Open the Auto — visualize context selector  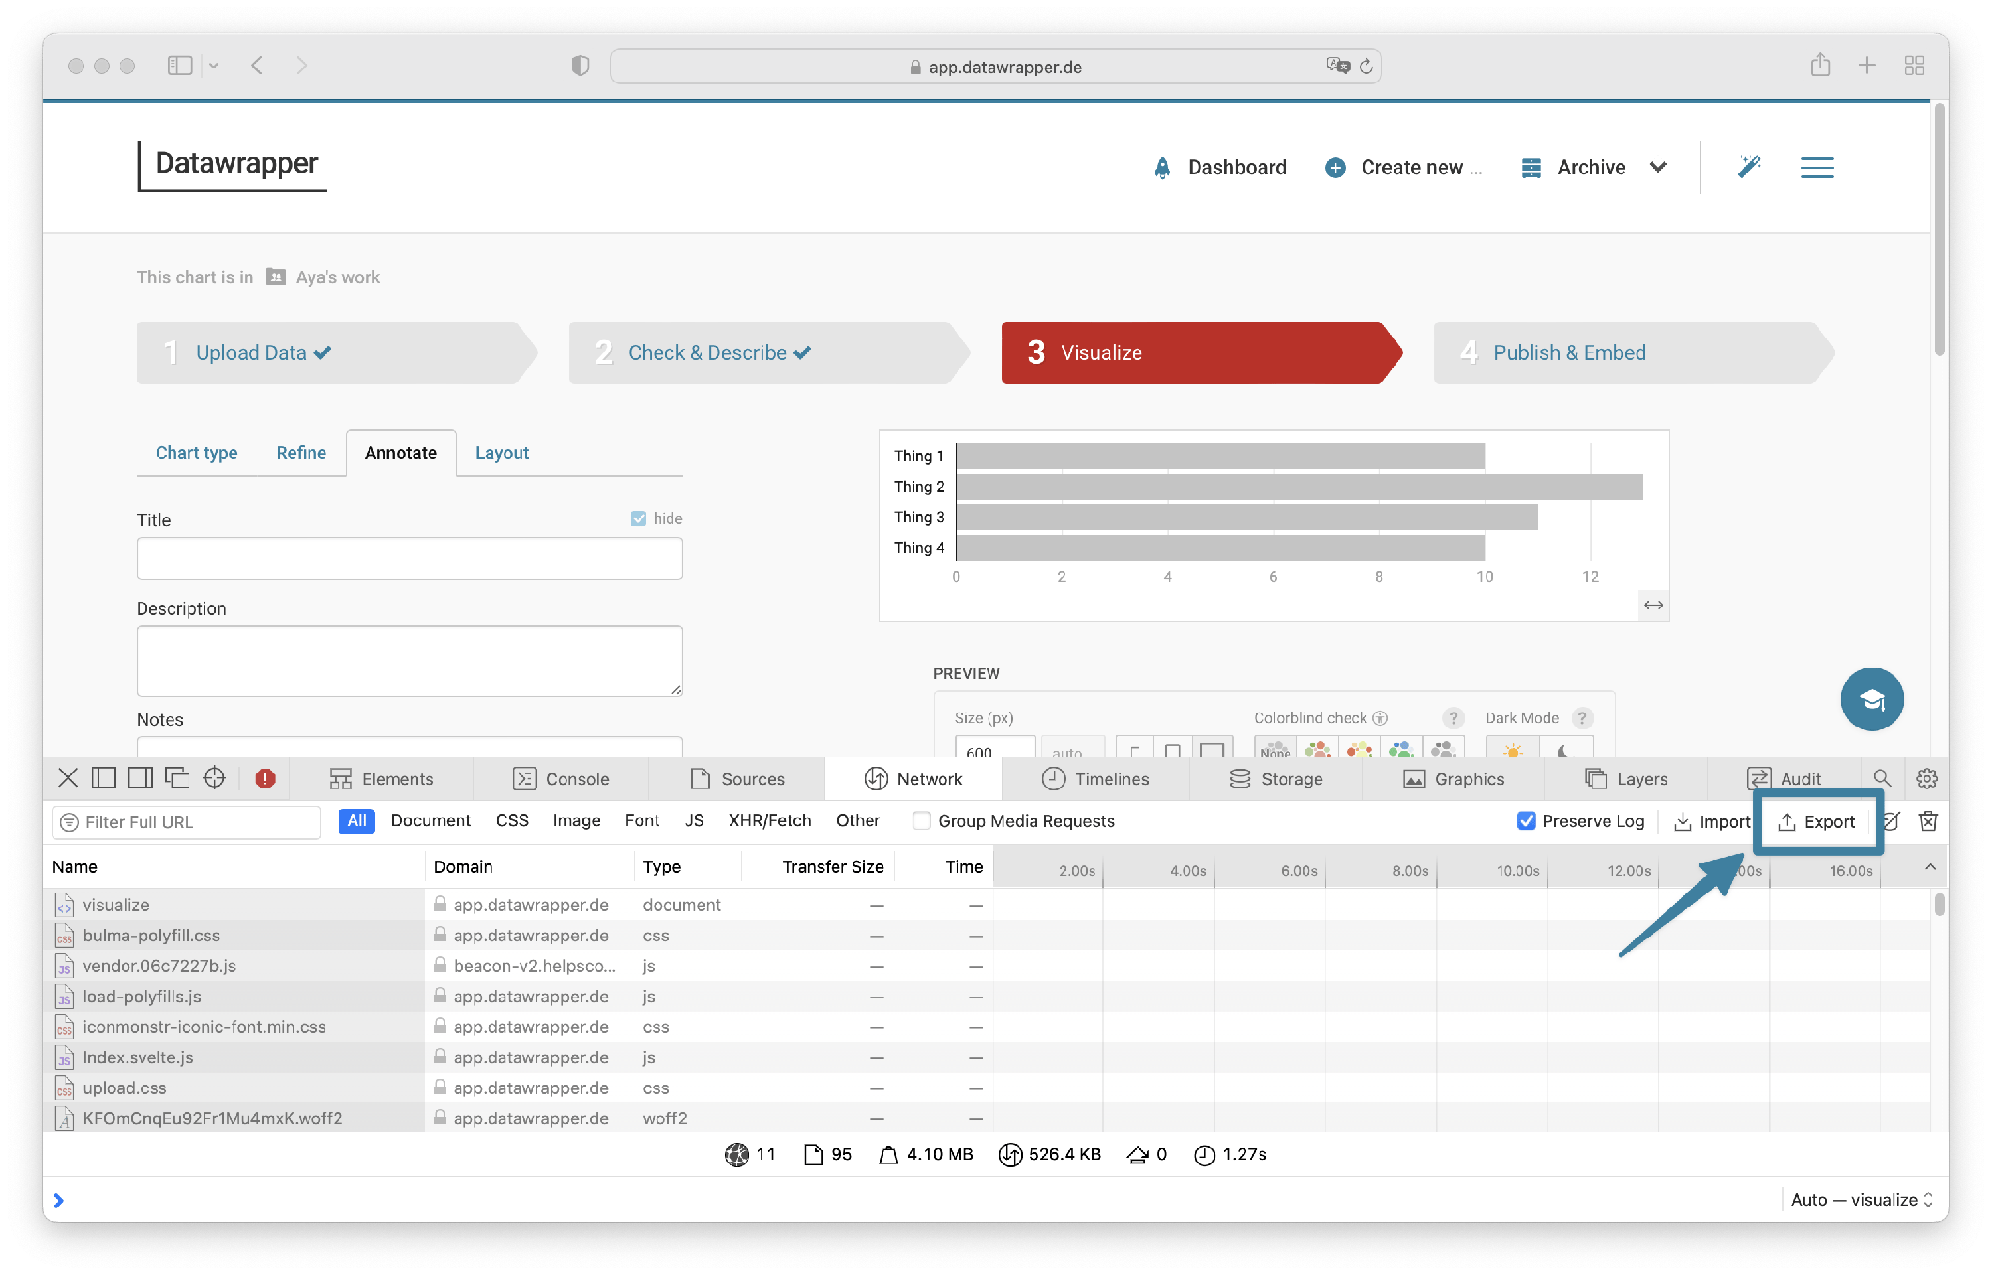tap(1861, 1199)
